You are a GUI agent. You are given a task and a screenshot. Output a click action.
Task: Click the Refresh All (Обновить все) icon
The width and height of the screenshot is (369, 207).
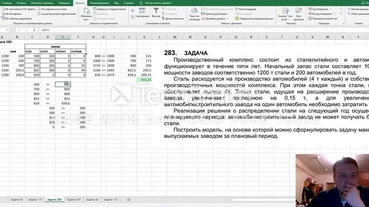pos(86,11)
